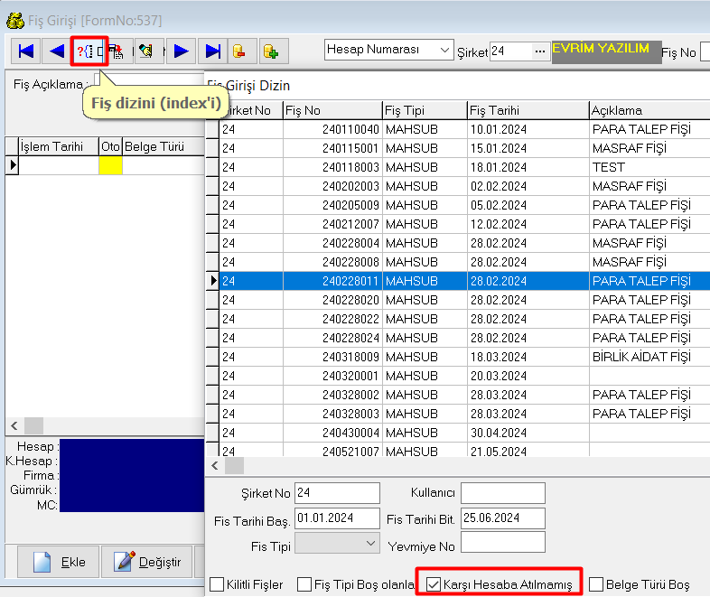Image resolution: width=710 pixels, height=597 pixels.
Task: Click the Fis Tarihi Bit. date field
Action: 502,518
